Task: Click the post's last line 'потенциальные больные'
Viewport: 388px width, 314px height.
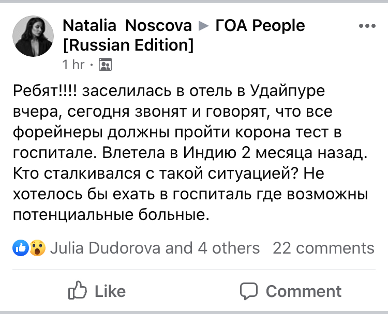Action: 110,214
